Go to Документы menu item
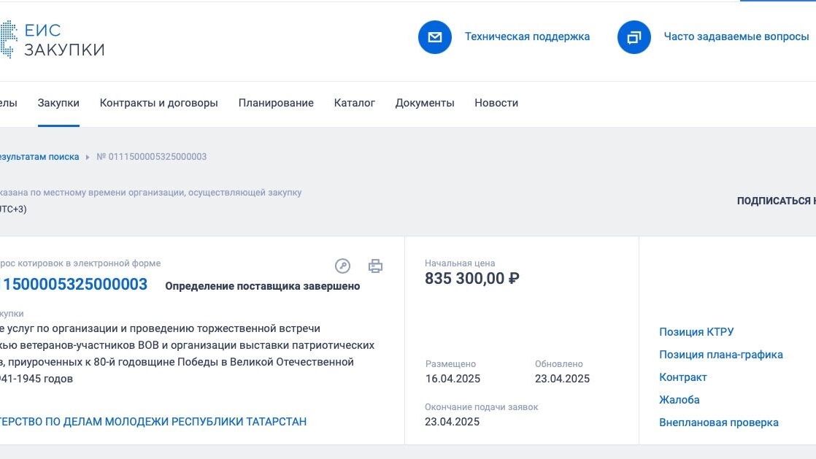This screenshot has height=459, width=816. click(425, 103)
